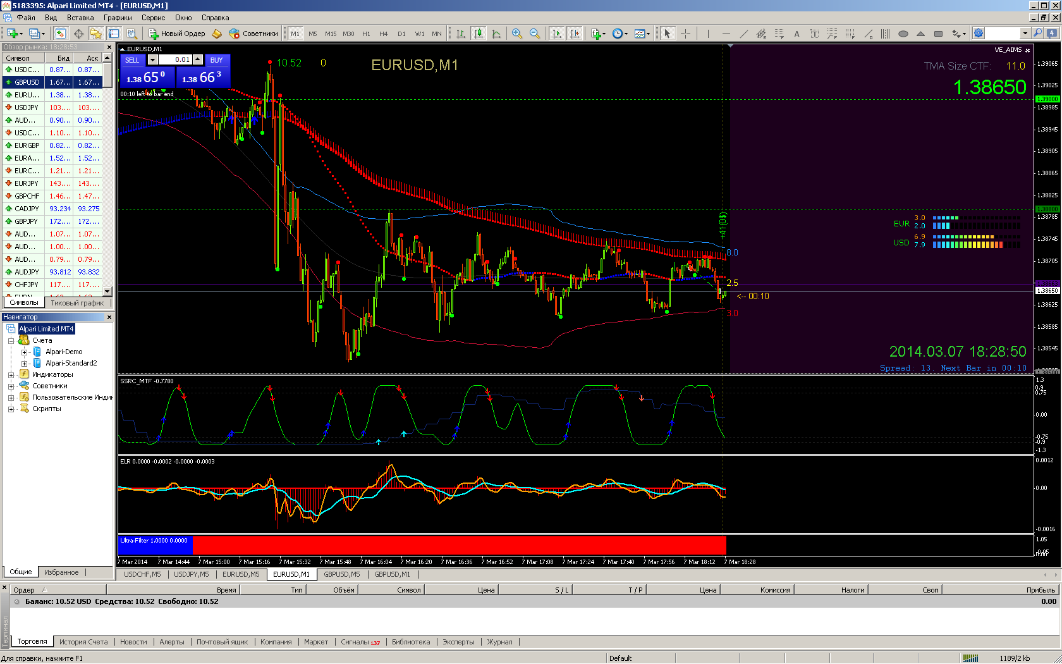Draw a vertical line tool
The width and height of the screenshot is (1062, 664).
point(708,34)
